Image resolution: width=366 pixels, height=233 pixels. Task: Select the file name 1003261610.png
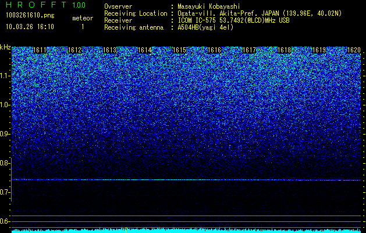tap(30, 15)
